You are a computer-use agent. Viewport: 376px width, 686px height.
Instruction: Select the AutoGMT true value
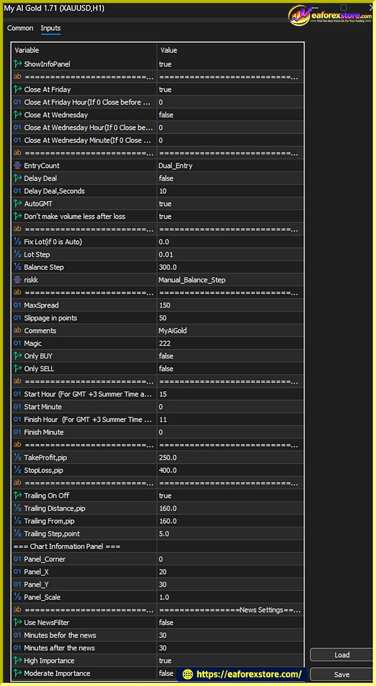coord(165,204)
